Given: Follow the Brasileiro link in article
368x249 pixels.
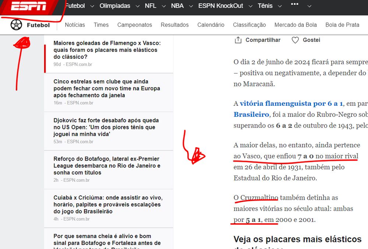Looking at the screenshot, I should (251, 115).
